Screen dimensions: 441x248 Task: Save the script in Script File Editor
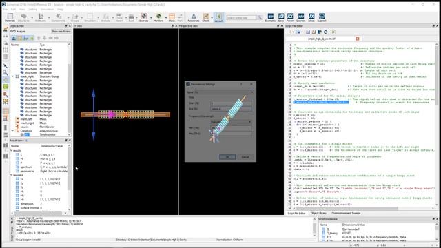pos(308,32)
